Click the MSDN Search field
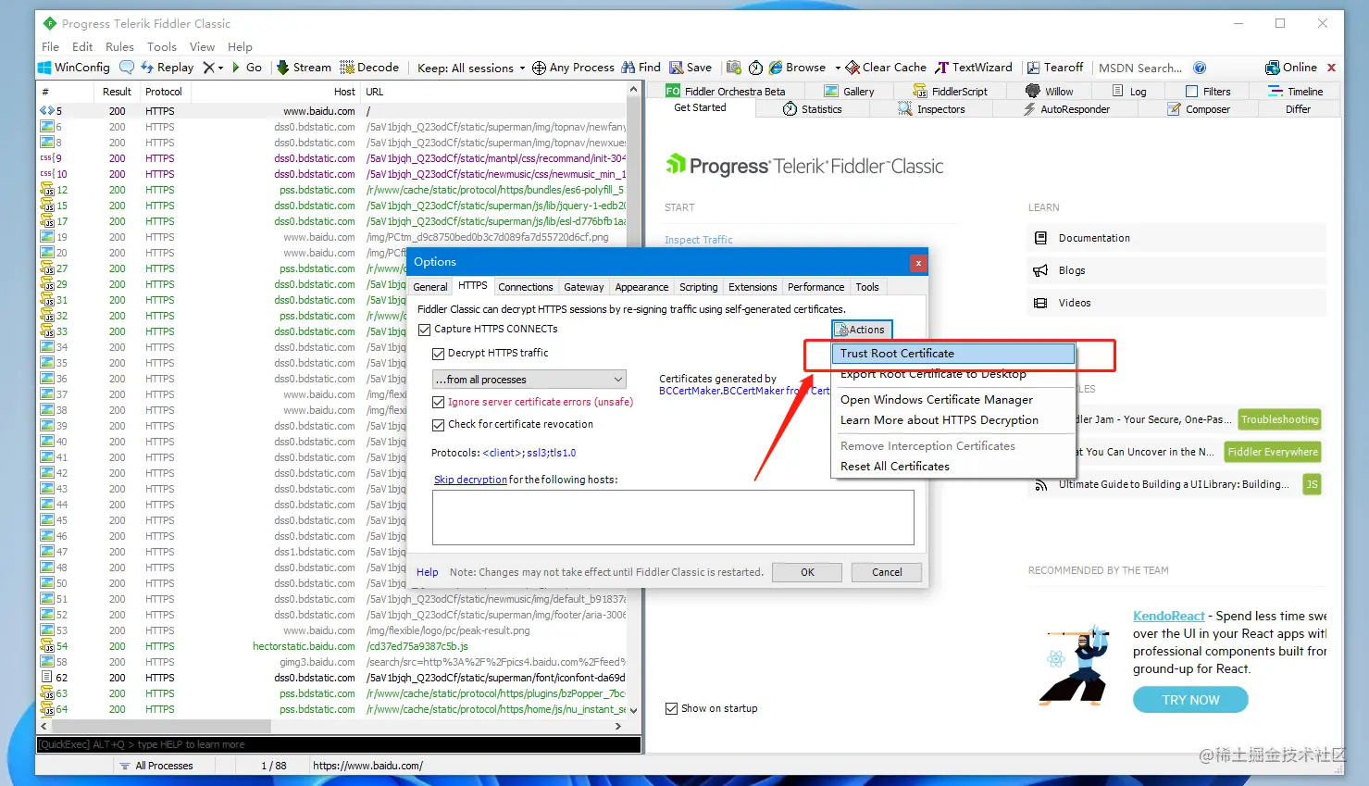The image size is (1369, 786). point(1140,68)
